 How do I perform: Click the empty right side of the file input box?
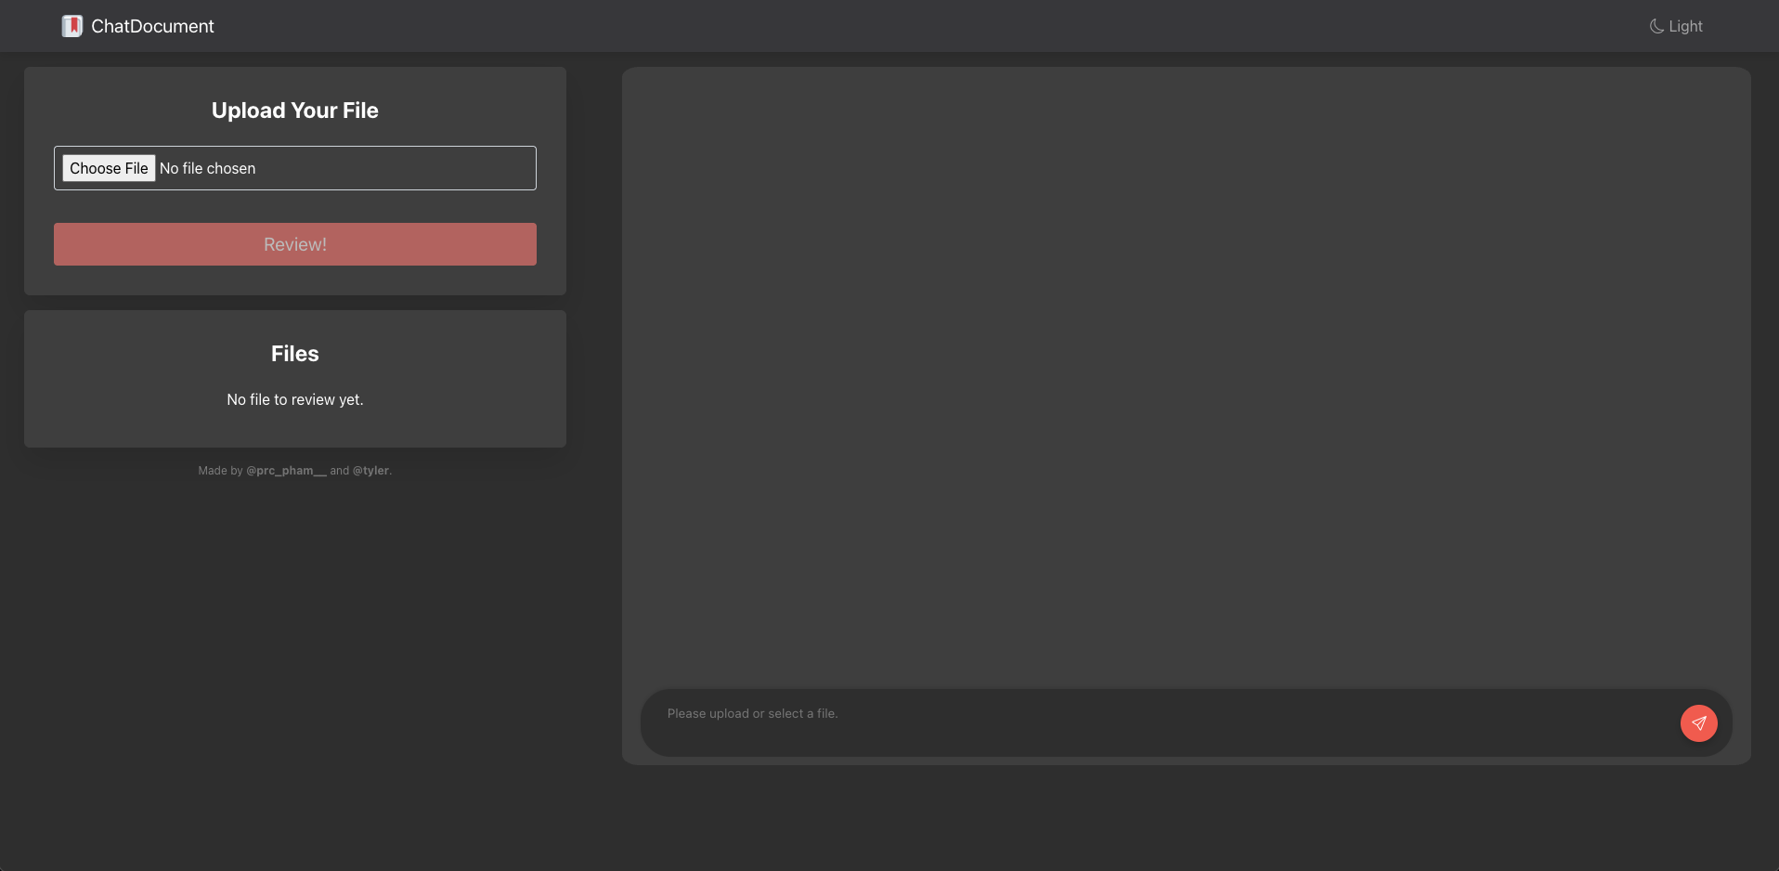pyautogui.click(x=418, y=168)
